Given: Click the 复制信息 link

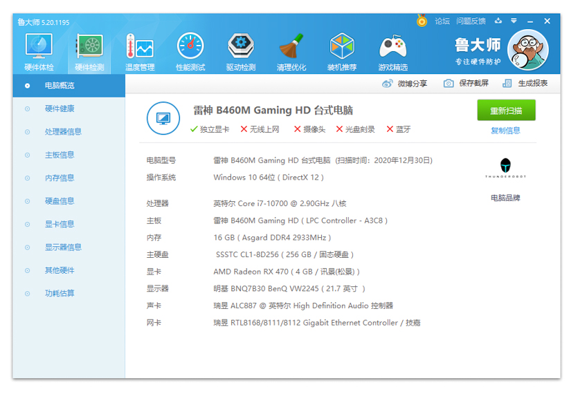Looking at the screenshot, I should click(x=505, y=131).
